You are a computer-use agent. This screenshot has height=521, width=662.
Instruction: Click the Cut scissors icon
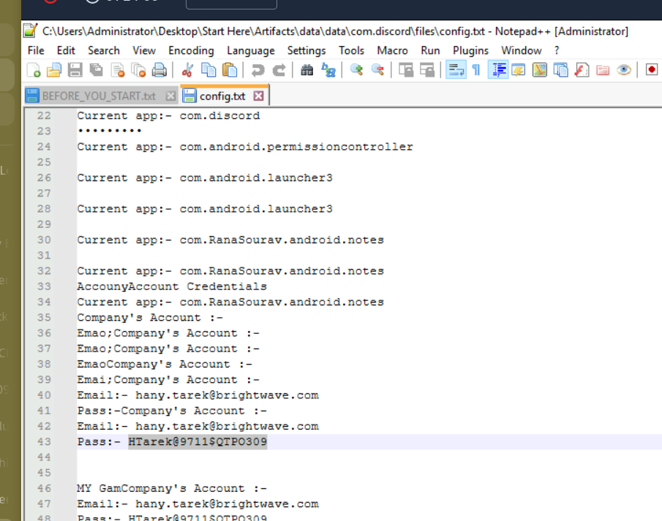coord(187,70)
